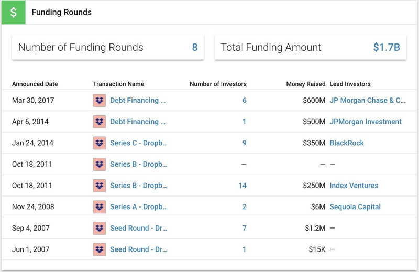This screenshot has height=272, width=419.
Task: Click the Dropbox logo in the Sep 4, 2007 row
Action: point(100,229)
